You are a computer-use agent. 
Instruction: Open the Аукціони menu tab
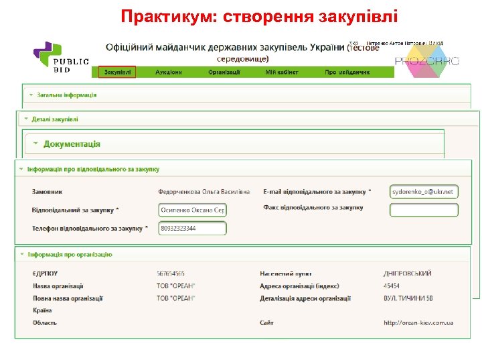click(169, 72)
